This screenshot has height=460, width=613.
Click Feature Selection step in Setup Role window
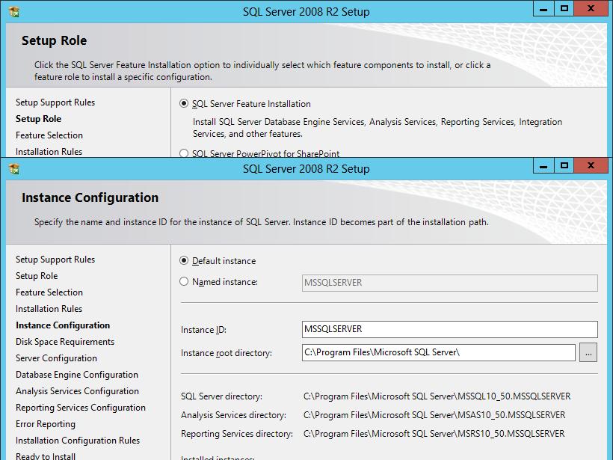tap(49, 135)
